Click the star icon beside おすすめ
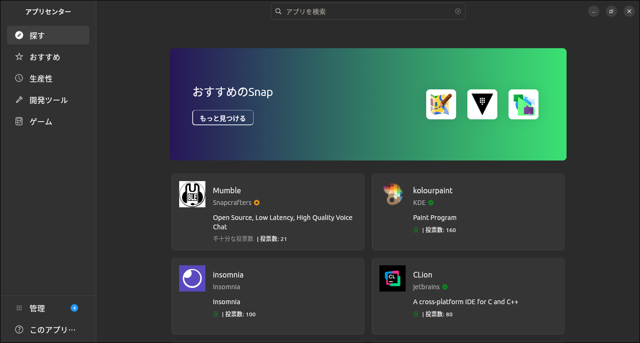 (x=19, y=57)
